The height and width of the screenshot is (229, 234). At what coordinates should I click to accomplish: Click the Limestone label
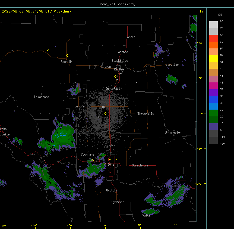pos(42,97)
